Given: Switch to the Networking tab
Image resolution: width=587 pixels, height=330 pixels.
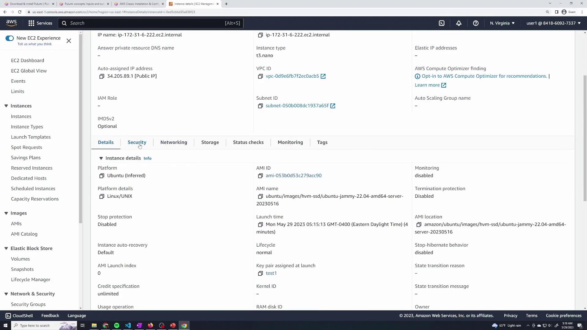Looking at the screenshot, I should coord(173,142).
